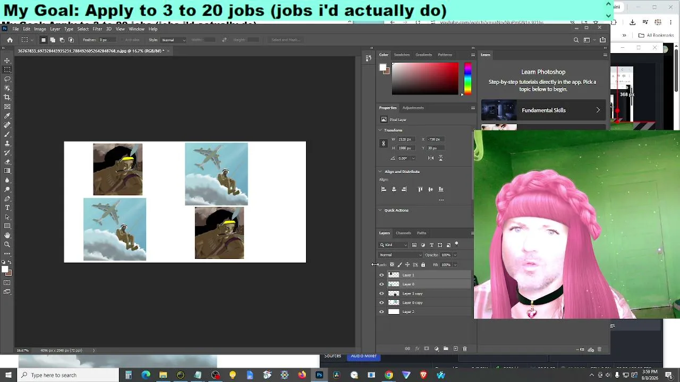Viewport: 680px width, 382px height.
Task: Select the Eraser tool
Action: click(x=7, y=162)
